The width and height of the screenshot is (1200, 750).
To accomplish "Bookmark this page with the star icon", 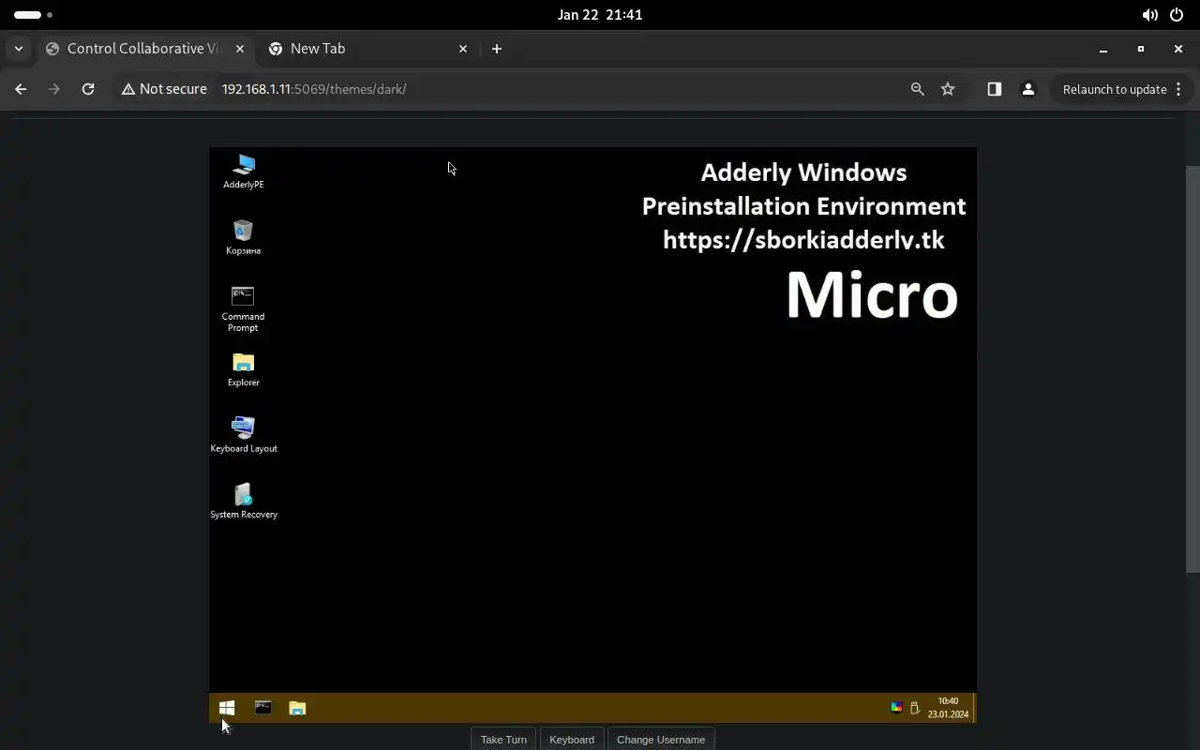I will click(948, 89).
